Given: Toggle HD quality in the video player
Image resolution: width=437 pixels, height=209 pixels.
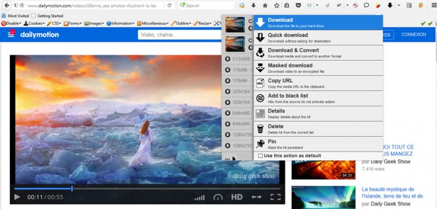Looking at the screenshot, I should pyautogui.click(x=237, y=197).
